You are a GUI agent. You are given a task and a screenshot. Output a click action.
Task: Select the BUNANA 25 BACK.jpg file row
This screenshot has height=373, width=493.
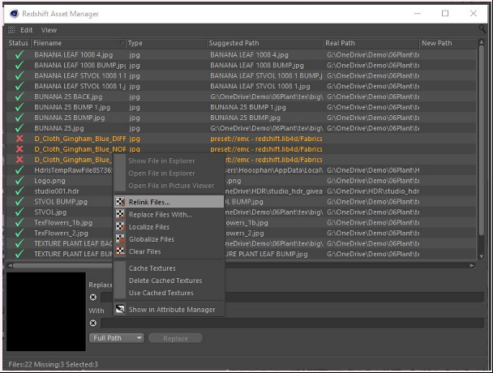(x=241, y=96)
